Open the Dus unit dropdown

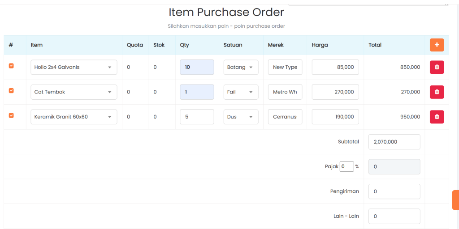[x=241, y=117]
